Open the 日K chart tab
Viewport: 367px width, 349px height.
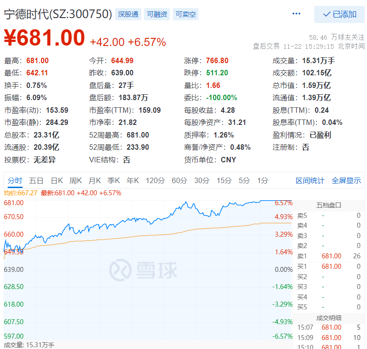click(x=57, y=181)
